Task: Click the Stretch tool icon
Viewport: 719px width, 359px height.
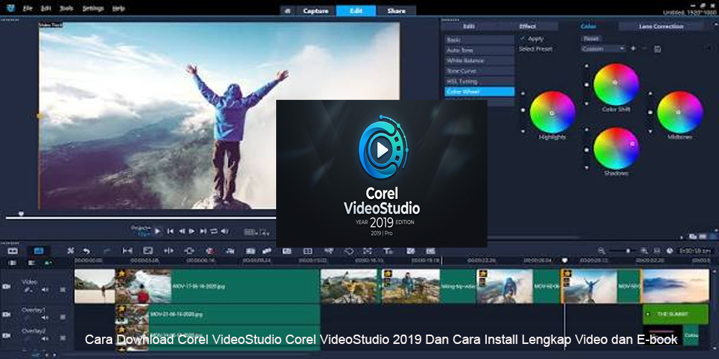Action: click(x=147, y=251)
